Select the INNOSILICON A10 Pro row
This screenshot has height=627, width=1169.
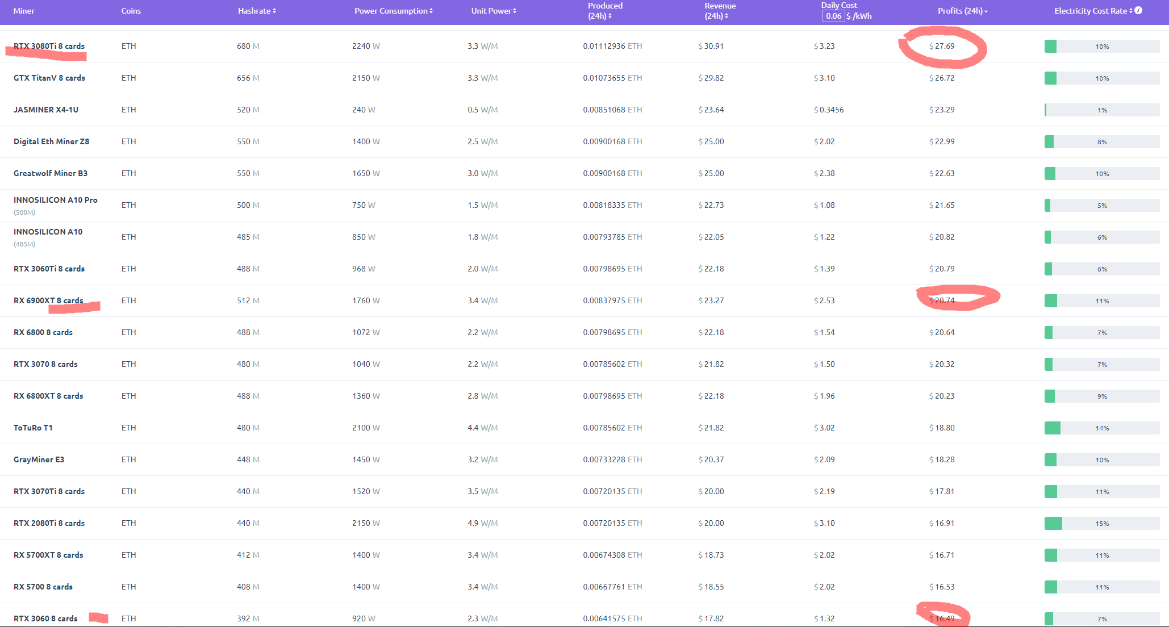55,200
